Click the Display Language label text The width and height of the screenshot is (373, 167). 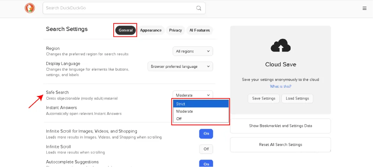[63, 64]
